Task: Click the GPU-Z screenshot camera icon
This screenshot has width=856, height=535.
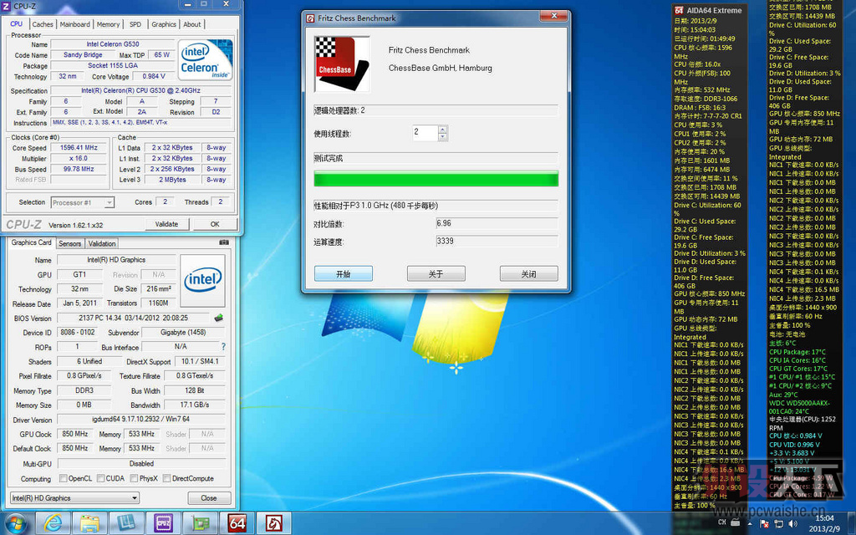Action: click(x=224, y=242)
